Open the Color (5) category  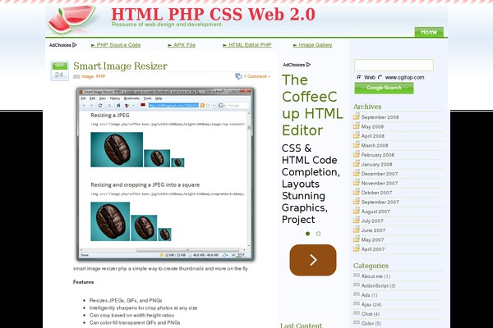(371, 323)
